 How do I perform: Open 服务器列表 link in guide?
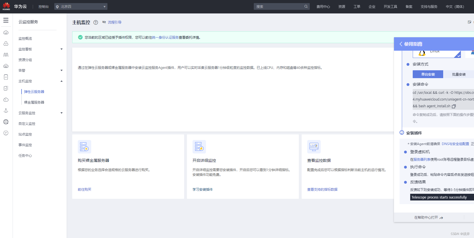422,160
